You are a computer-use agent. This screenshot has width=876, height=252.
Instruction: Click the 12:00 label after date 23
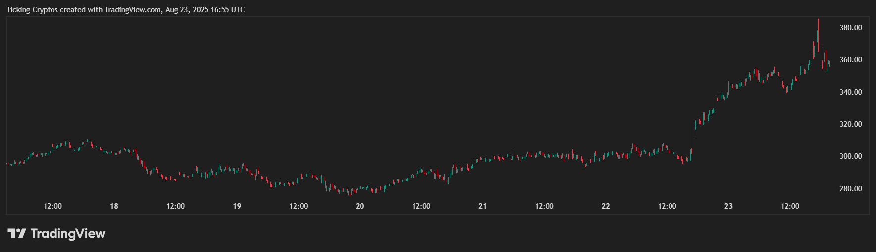click(x=790, y=206)
